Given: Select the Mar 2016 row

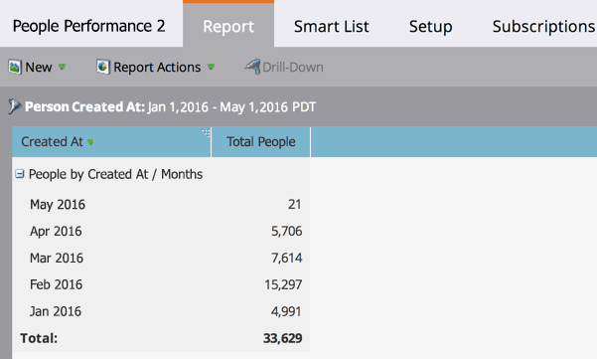Looking at the screenshot, I should [161, 258].
